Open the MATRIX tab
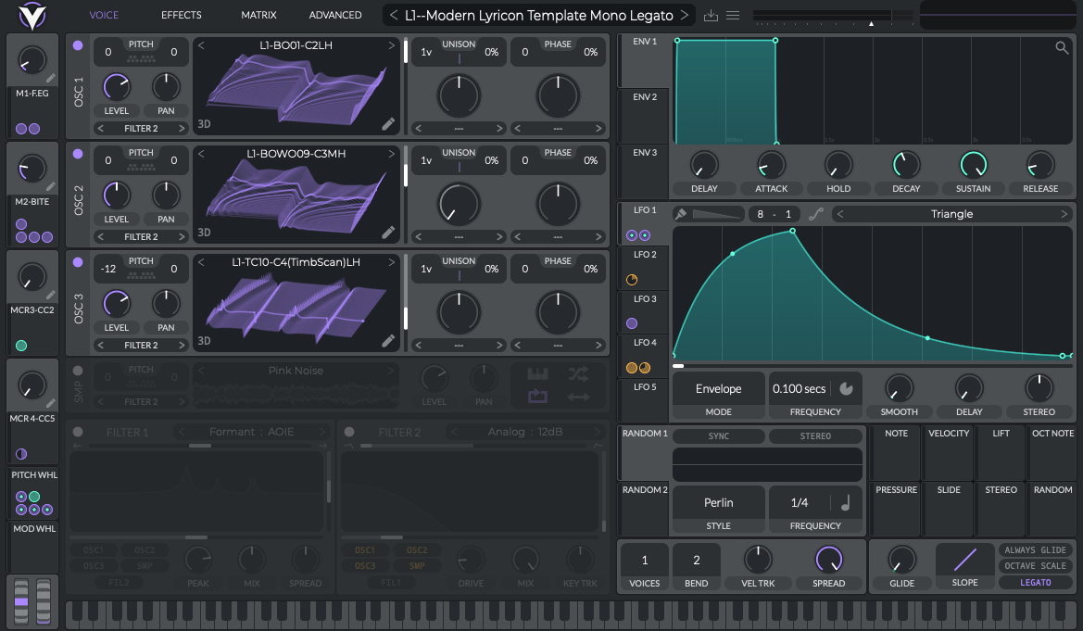1083x631 pixels. pos(258,15)
